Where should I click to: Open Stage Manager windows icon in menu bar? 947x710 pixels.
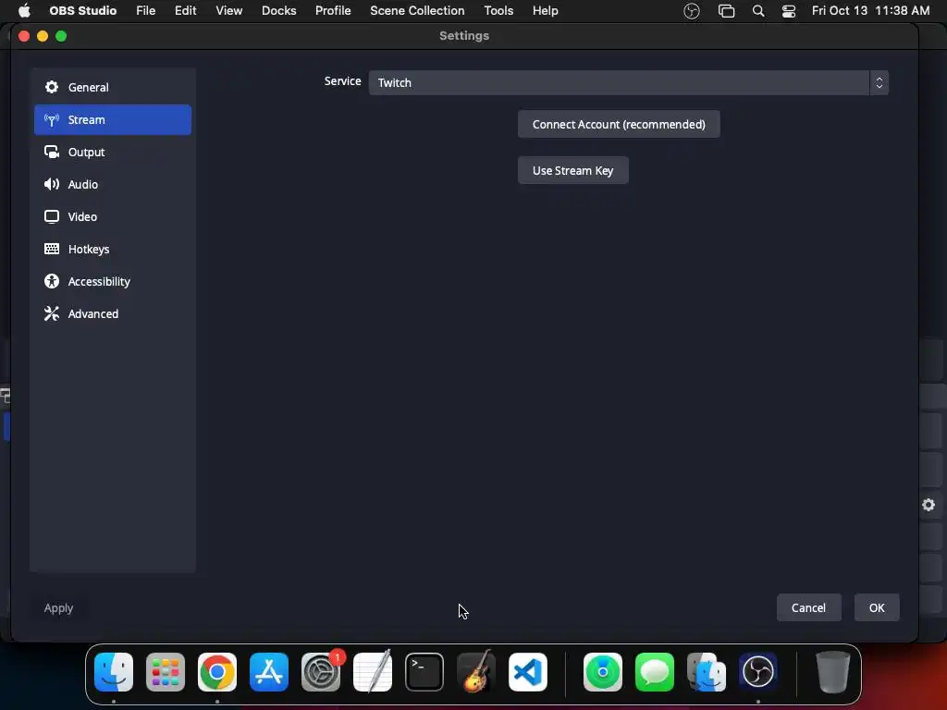(726, 11)
